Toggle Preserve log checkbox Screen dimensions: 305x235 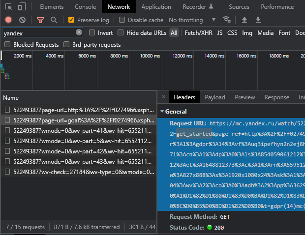click(71, 20)
